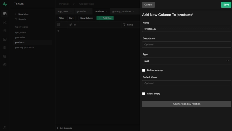Switch to the groceries tab

coord(81,12)
